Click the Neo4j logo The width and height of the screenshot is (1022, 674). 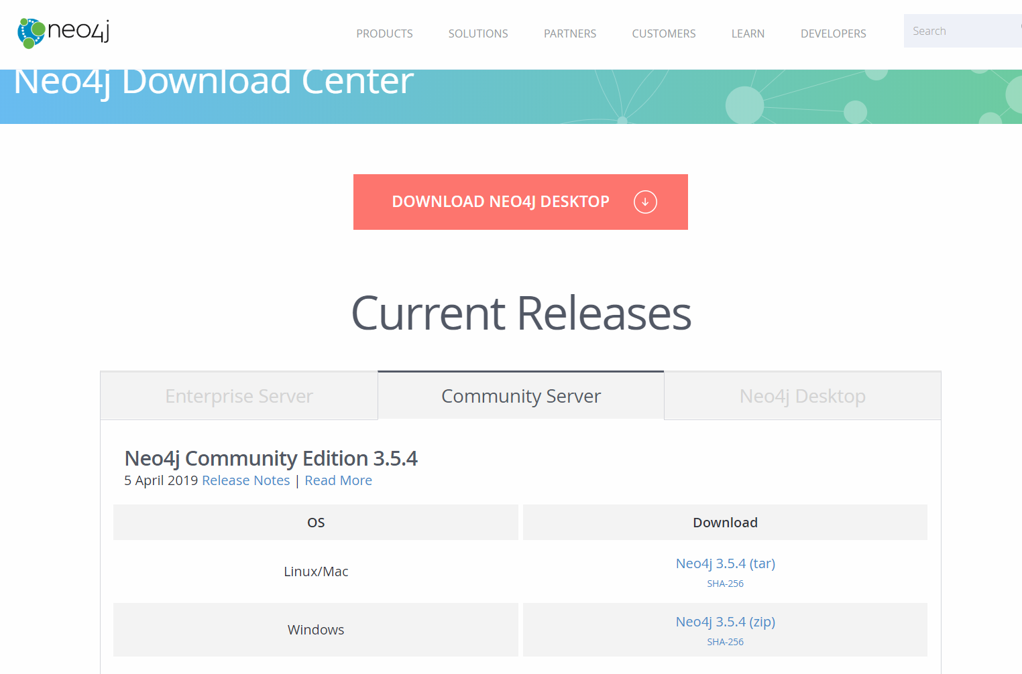click(62, 31)
